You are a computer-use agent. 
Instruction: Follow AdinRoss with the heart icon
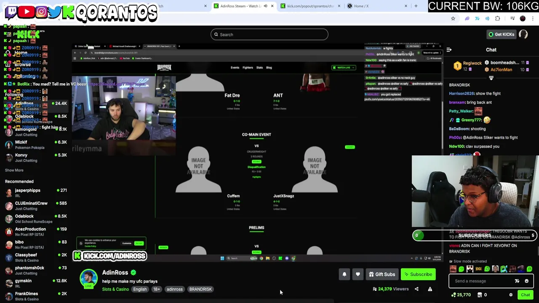point(358,274)
